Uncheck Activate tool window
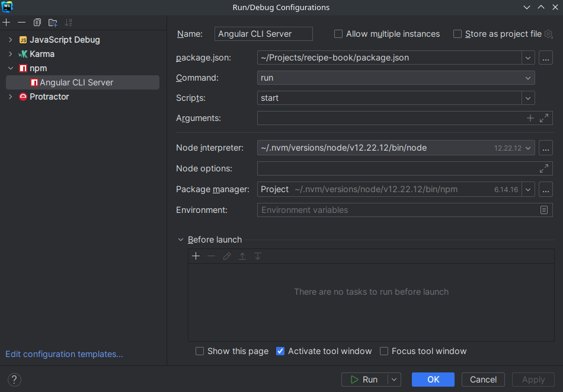Viewport: 563px width, 392px height. [x=280, y=351]
